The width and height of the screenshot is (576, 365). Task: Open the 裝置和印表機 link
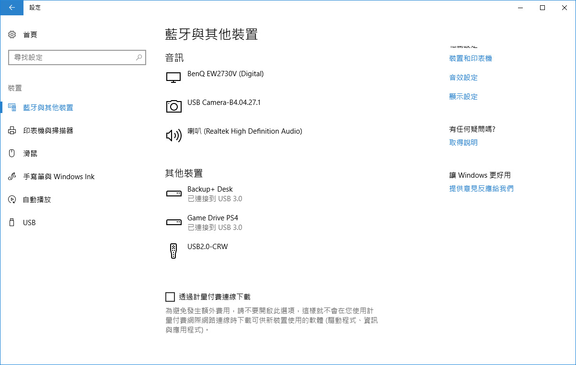tap(470, 58)
